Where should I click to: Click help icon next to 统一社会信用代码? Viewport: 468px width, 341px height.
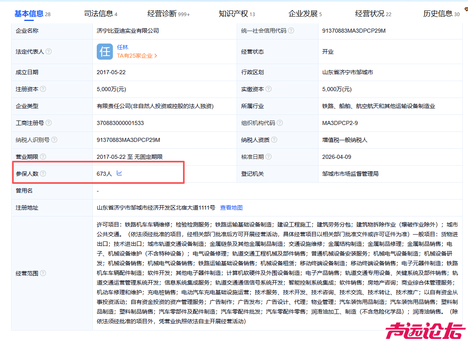tap(291, 31)
